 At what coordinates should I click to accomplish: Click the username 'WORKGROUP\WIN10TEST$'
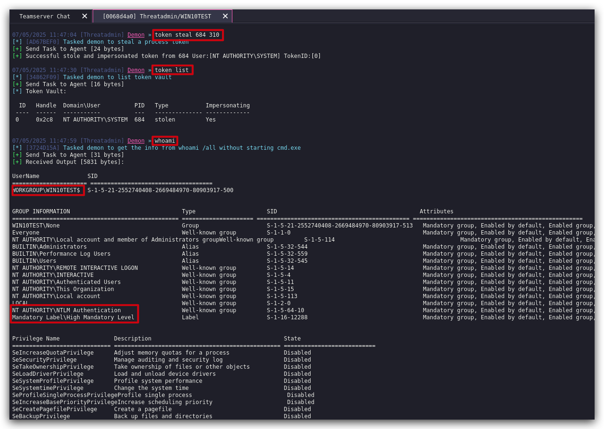pos(47,190)
